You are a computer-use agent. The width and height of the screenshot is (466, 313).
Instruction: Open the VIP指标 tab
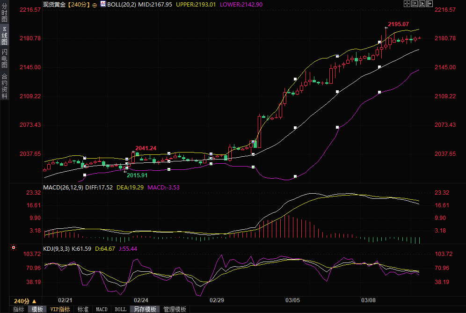pyautogui.click(x=60, y=309)
